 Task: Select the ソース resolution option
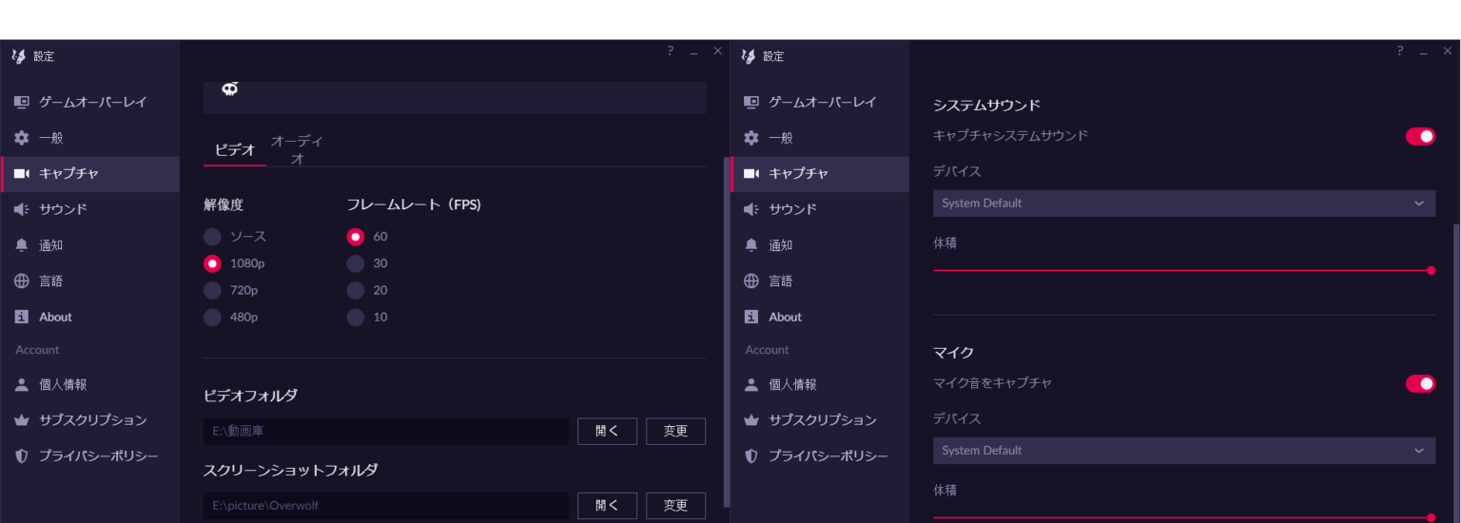[213, 236]
